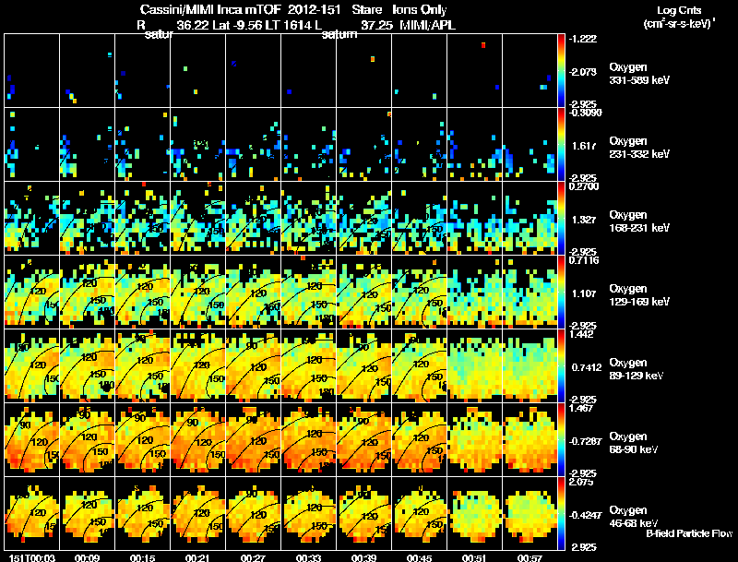The image size is (738, 562).
Task: Click the 00:15 panel in 168-231 keV row
Action: 143,218
